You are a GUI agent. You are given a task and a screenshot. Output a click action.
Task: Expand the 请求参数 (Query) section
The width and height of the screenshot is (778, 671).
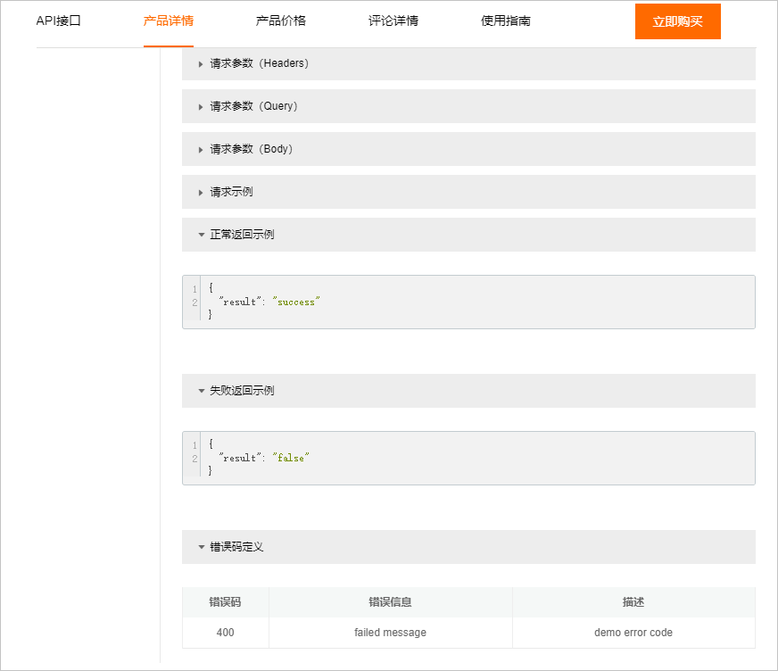coord(468,106)
